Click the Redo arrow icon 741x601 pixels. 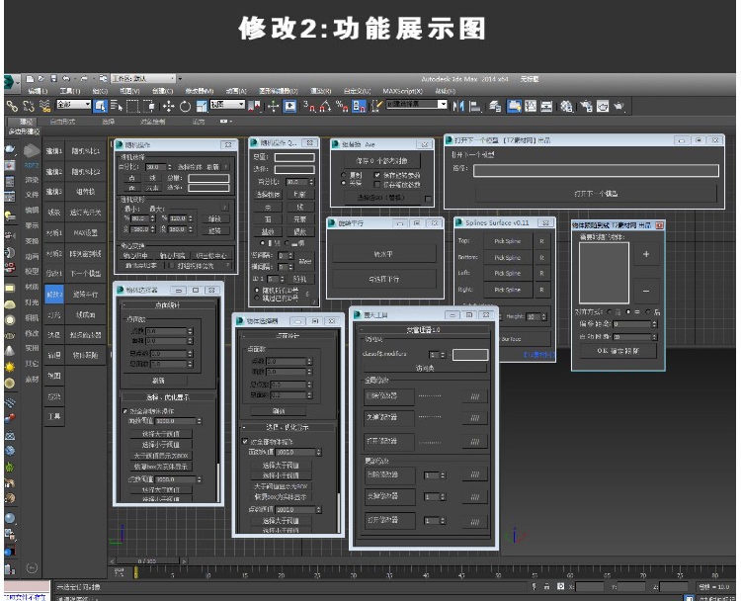click(x=84, y=79)
